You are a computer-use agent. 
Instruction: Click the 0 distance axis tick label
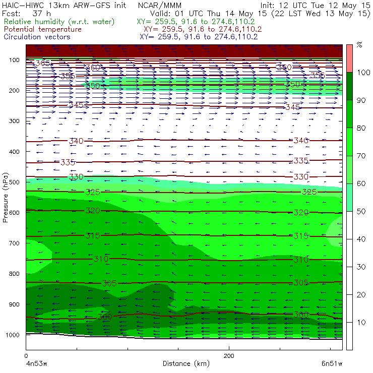[x=26, y=356]
